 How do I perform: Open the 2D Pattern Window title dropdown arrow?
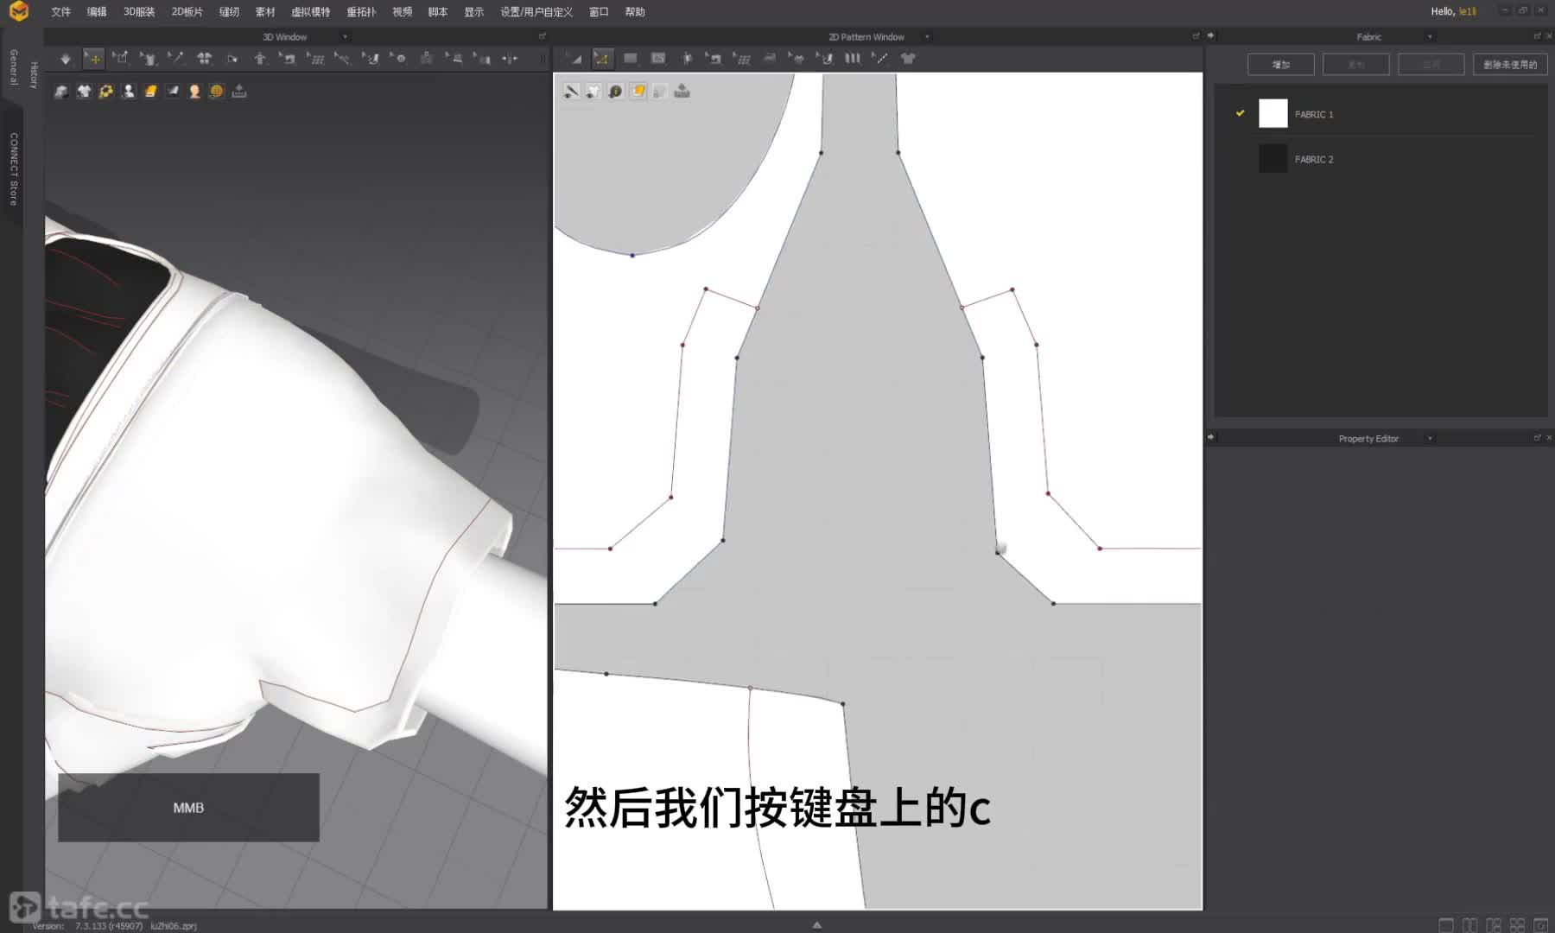927,37
